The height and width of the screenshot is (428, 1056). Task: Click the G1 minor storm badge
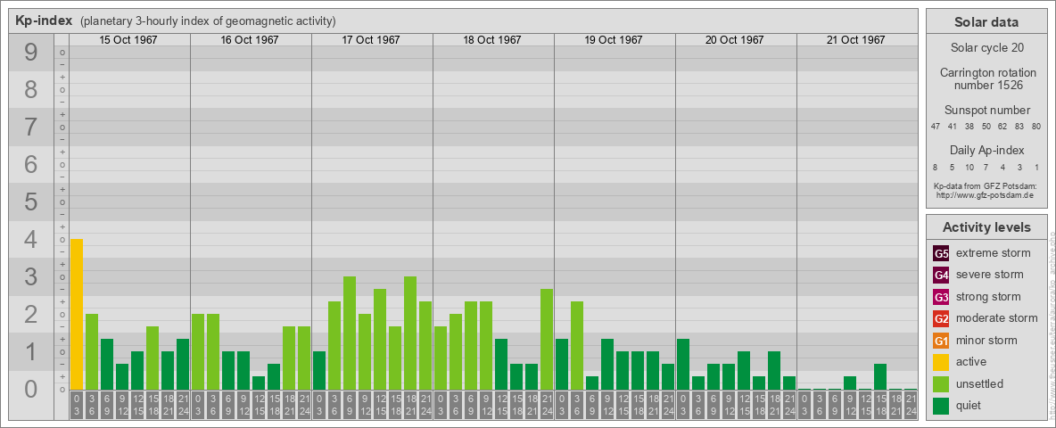point(941,341)
